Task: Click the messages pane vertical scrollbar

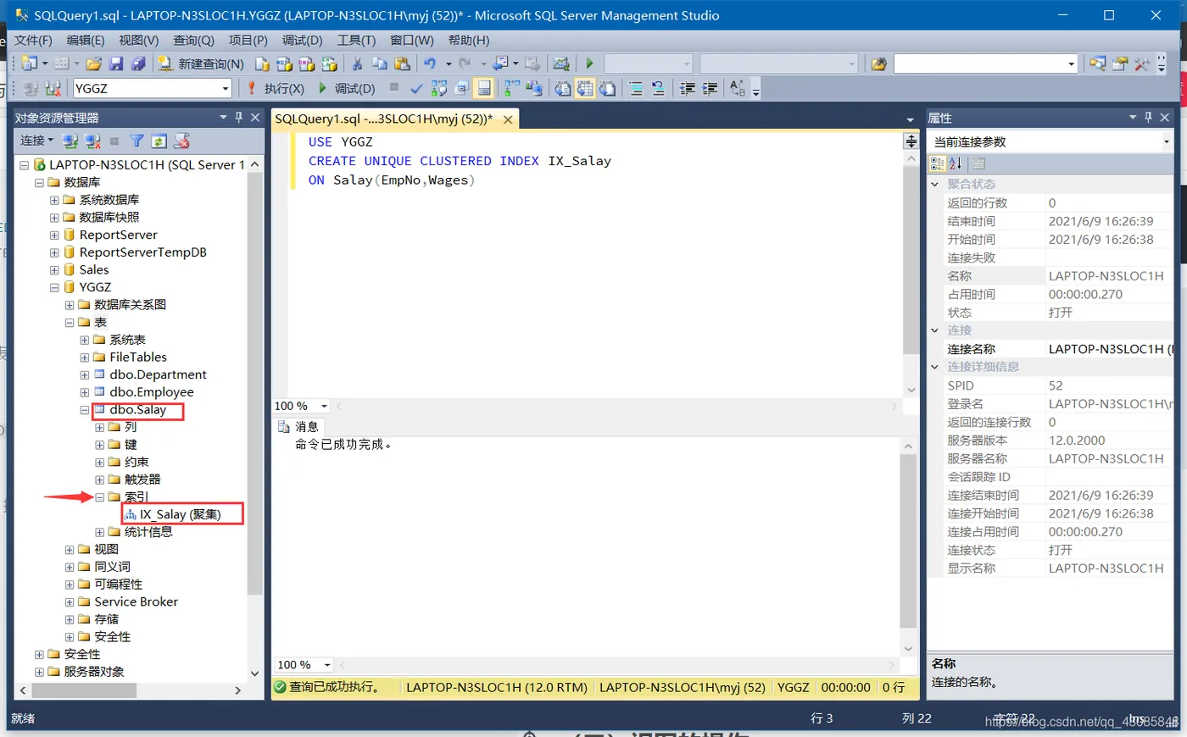Action: click(908, 541)
